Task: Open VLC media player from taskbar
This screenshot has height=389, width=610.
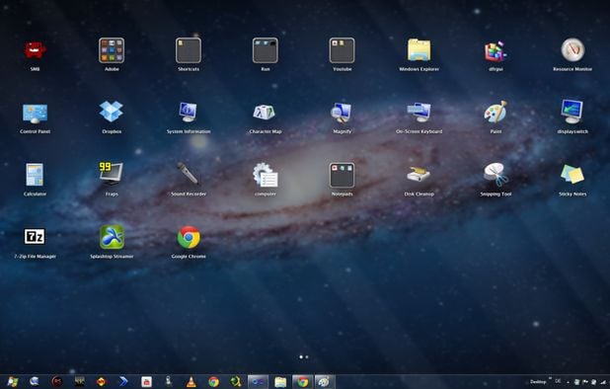Action: pos(191,382)
